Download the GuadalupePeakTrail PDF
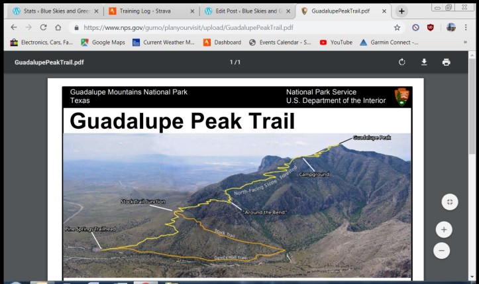Screen dimensions: 479x284 click(x=424, y=62)
